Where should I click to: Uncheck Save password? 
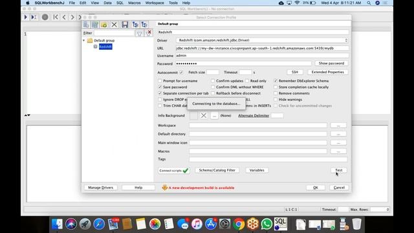[160, 87]
